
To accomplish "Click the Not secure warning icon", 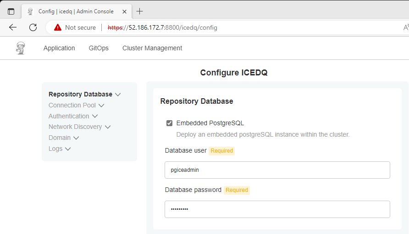I will [58, 27].
